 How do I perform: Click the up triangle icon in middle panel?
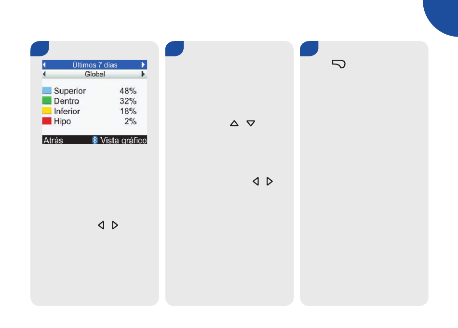[234, 123]
